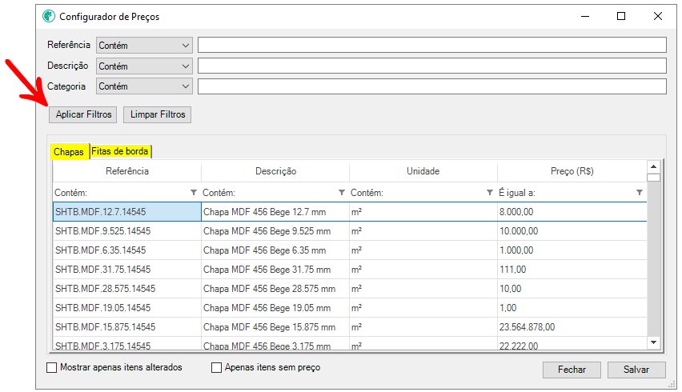Click the filter icon in Preço column
682x392 pixels.
click(x=639, y=193)
